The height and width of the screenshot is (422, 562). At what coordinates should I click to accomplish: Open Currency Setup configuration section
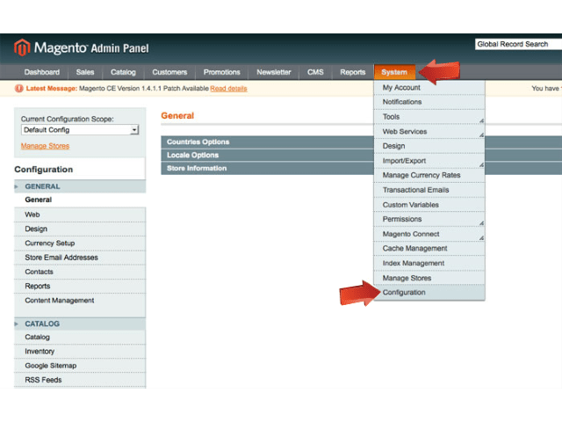(x=50, y=244)
